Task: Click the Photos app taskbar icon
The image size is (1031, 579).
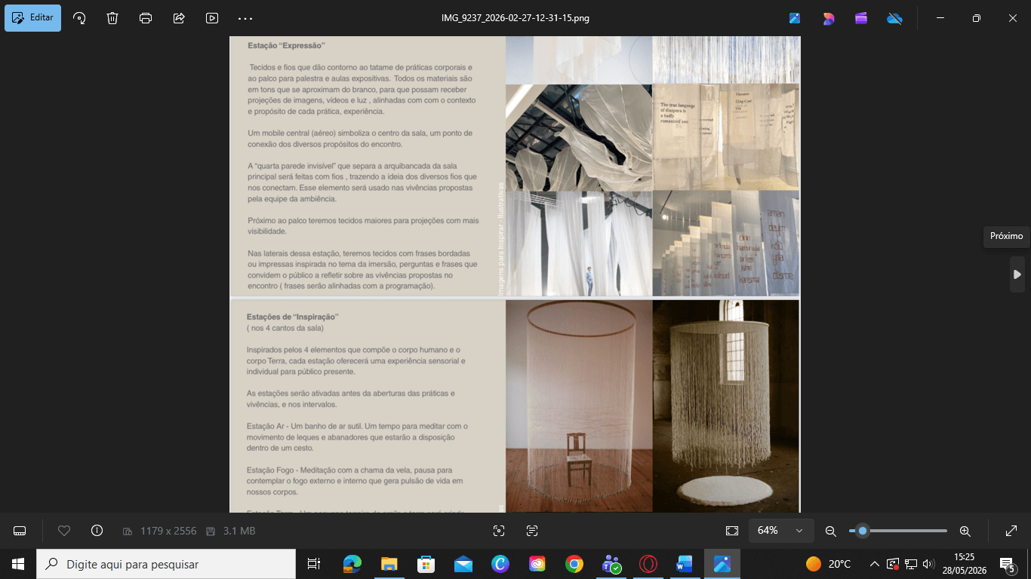Action: coord(722,564)
